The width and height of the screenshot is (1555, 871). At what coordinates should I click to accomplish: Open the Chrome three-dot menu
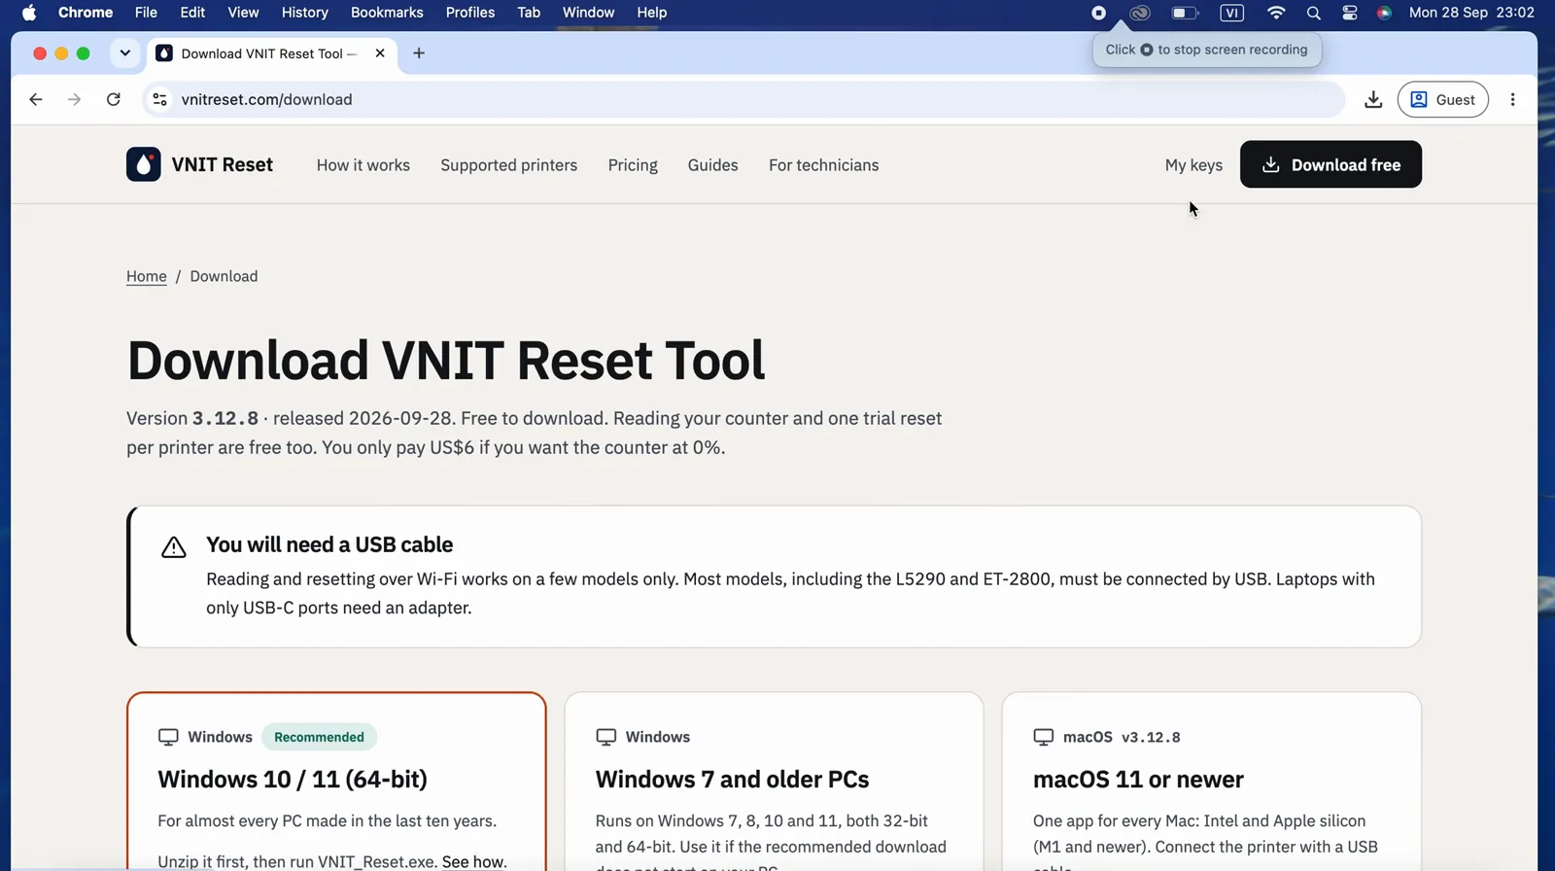(1512, 99)
